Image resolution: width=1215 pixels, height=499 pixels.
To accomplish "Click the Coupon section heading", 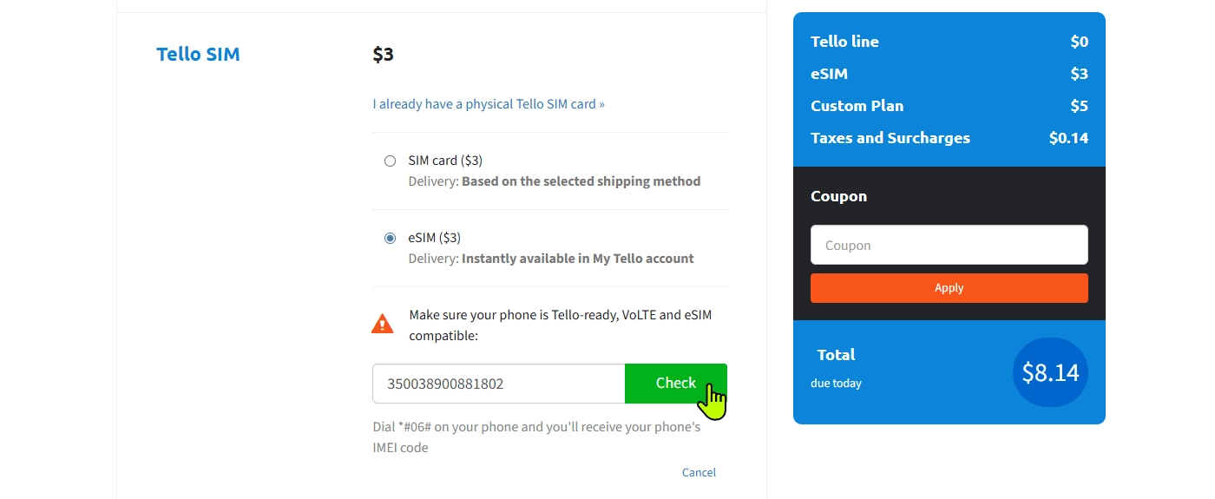I will pos(838,196).
